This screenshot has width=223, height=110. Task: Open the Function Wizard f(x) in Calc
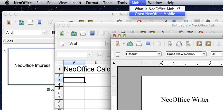[x=100, y=54]
